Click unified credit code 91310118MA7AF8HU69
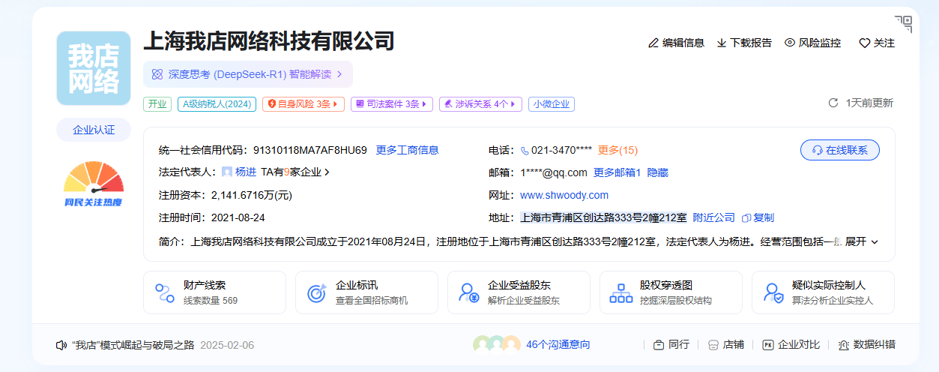The height and width of the screenshot is (372, 939). pos(310,150)
